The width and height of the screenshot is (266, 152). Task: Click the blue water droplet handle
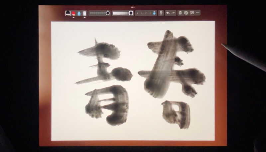[x=154, y=13]
